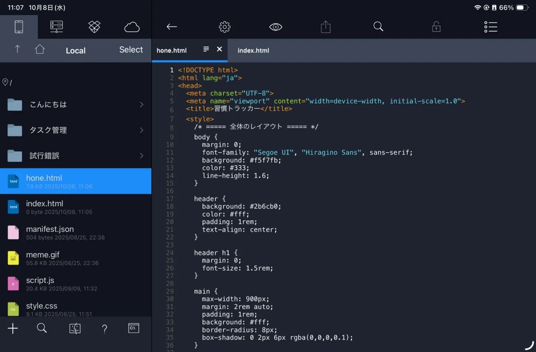Viewport: 536px width, 352px height.
Task: Click line number 29 in gutter
Action: click(170, 291)
